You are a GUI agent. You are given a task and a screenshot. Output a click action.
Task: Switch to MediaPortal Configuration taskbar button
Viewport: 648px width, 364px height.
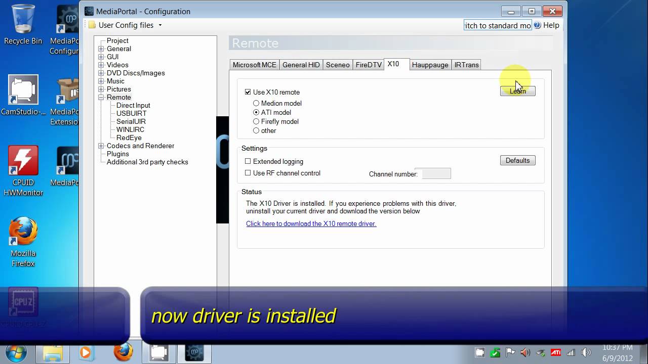click(x=194, y=352)
